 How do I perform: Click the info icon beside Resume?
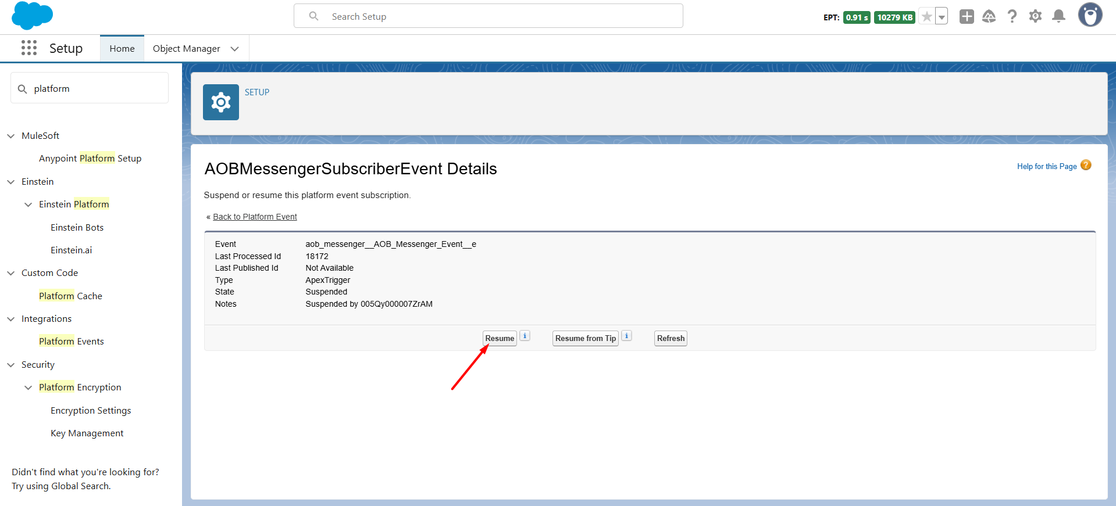pyautogui.click(x=525, y=336)
